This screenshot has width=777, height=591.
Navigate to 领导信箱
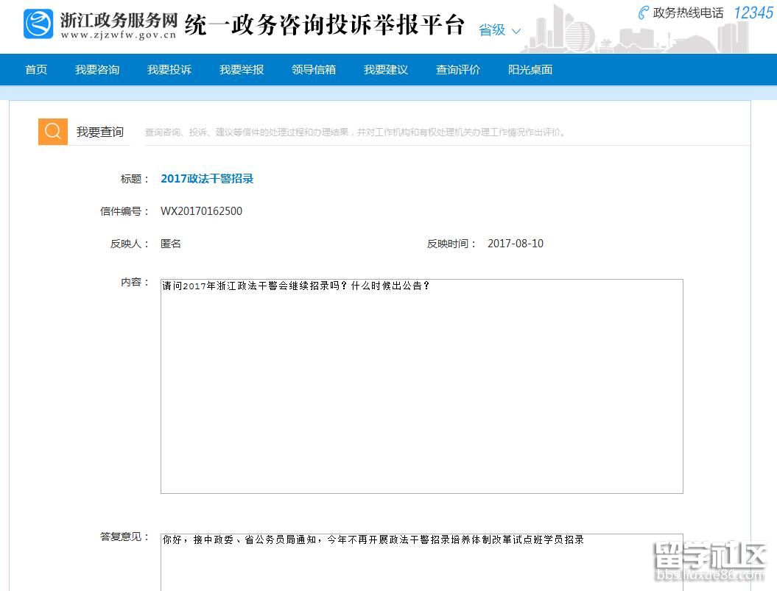point(314,70)
